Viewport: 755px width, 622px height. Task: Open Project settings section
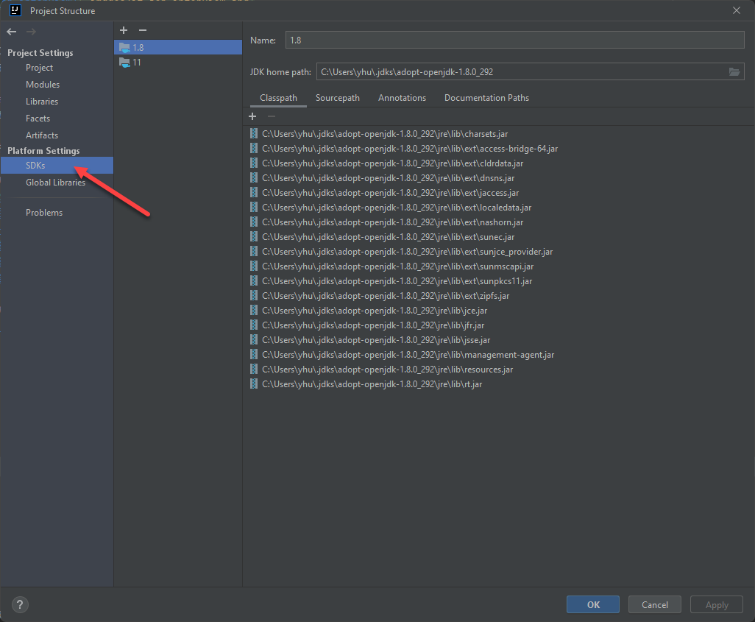[39, 68]
